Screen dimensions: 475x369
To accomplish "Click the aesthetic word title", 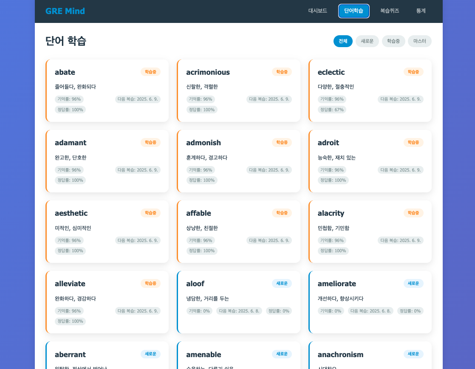I will pyautogui.click(x=71, y=213).
